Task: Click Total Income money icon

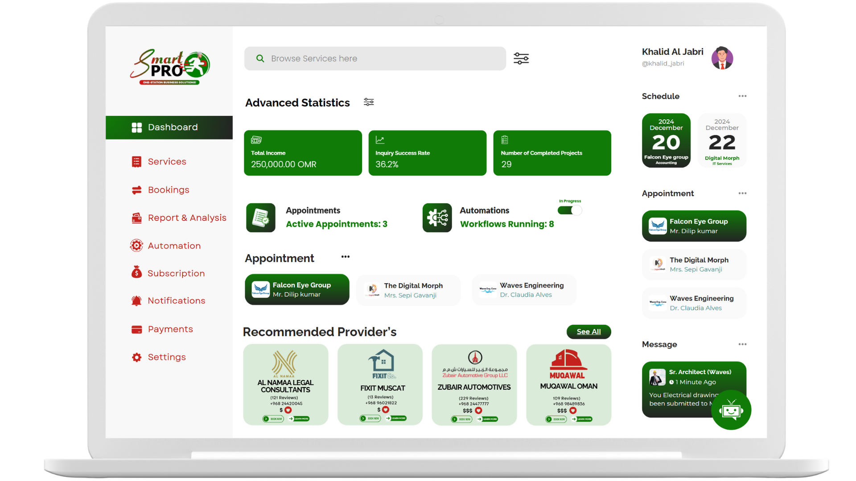Action: (x=256, y=140)
